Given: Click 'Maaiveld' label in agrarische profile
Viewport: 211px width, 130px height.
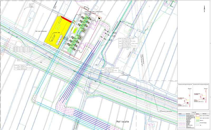Looking at the screenshot, I should (x=190, y=89).
